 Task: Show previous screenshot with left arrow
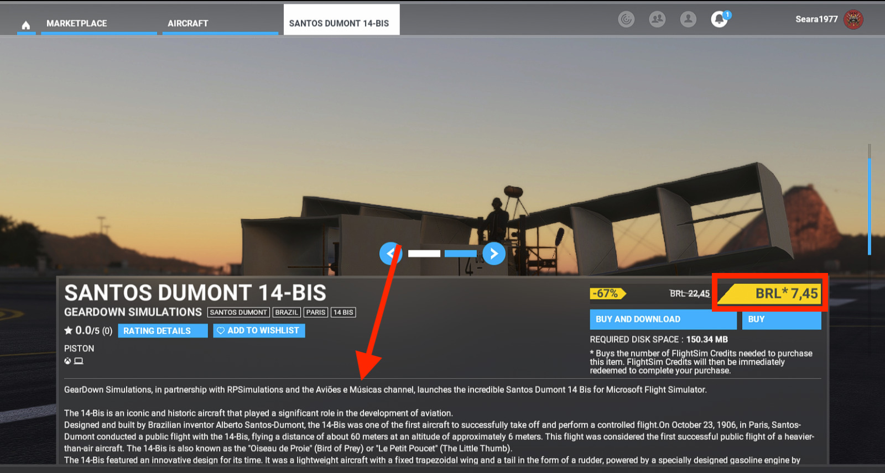[391, 254]
